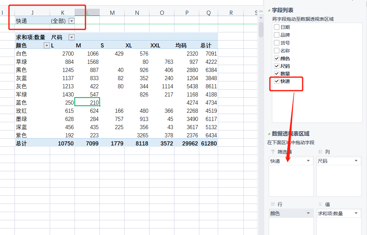Click the rows icon beside 行 label
This screenshot has width=367, height=235.
click(273, 204)
